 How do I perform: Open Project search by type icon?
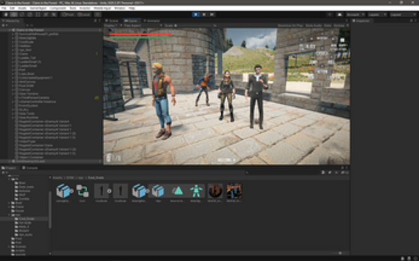pyautogui.click(x=324, y=173)
